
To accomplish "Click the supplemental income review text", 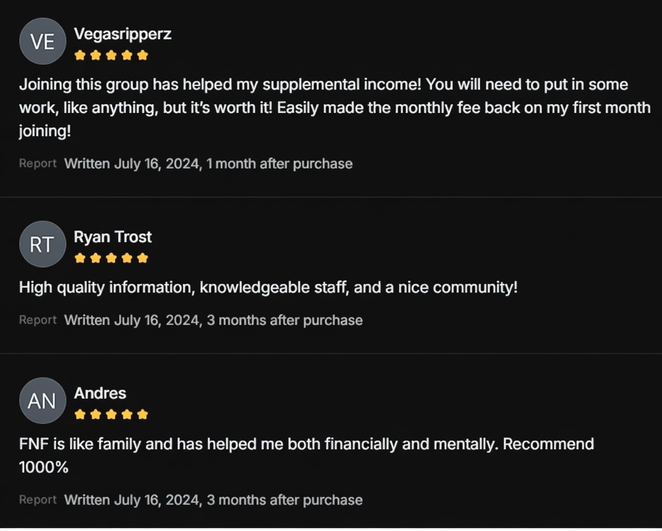I will (x=334, y=108).
